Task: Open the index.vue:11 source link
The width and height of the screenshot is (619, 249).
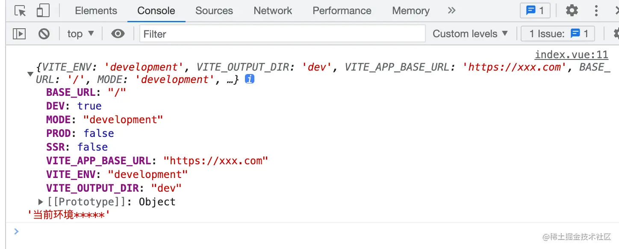Action: point(571,54)
